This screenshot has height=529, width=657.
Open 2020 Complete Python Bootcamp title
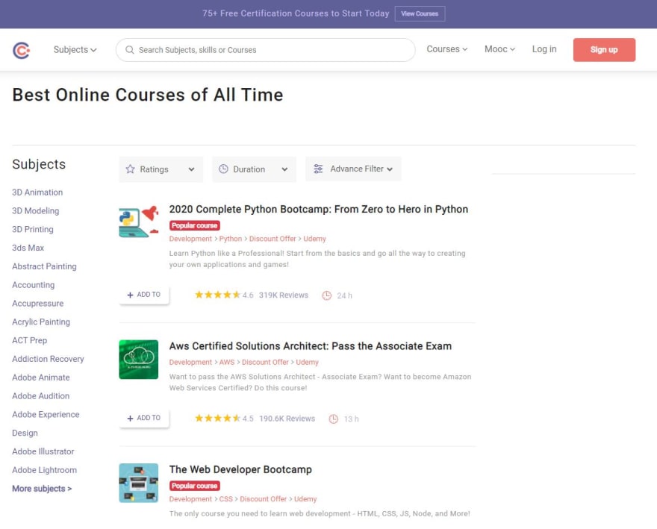tap(319, 209)
